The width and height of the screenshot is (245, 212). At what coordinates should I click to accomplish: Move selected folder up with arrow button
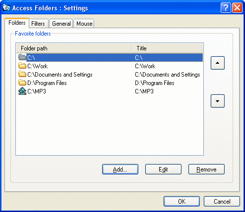point(218,63)
